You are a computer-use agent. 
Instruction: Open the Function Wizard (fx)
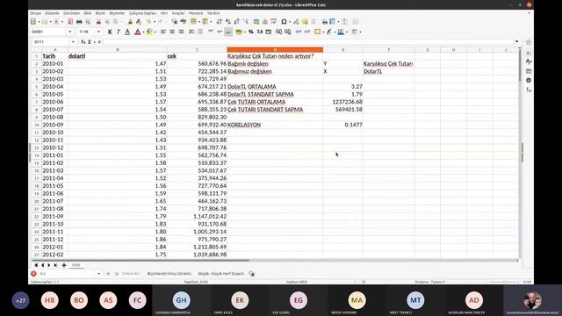(83, 42)
